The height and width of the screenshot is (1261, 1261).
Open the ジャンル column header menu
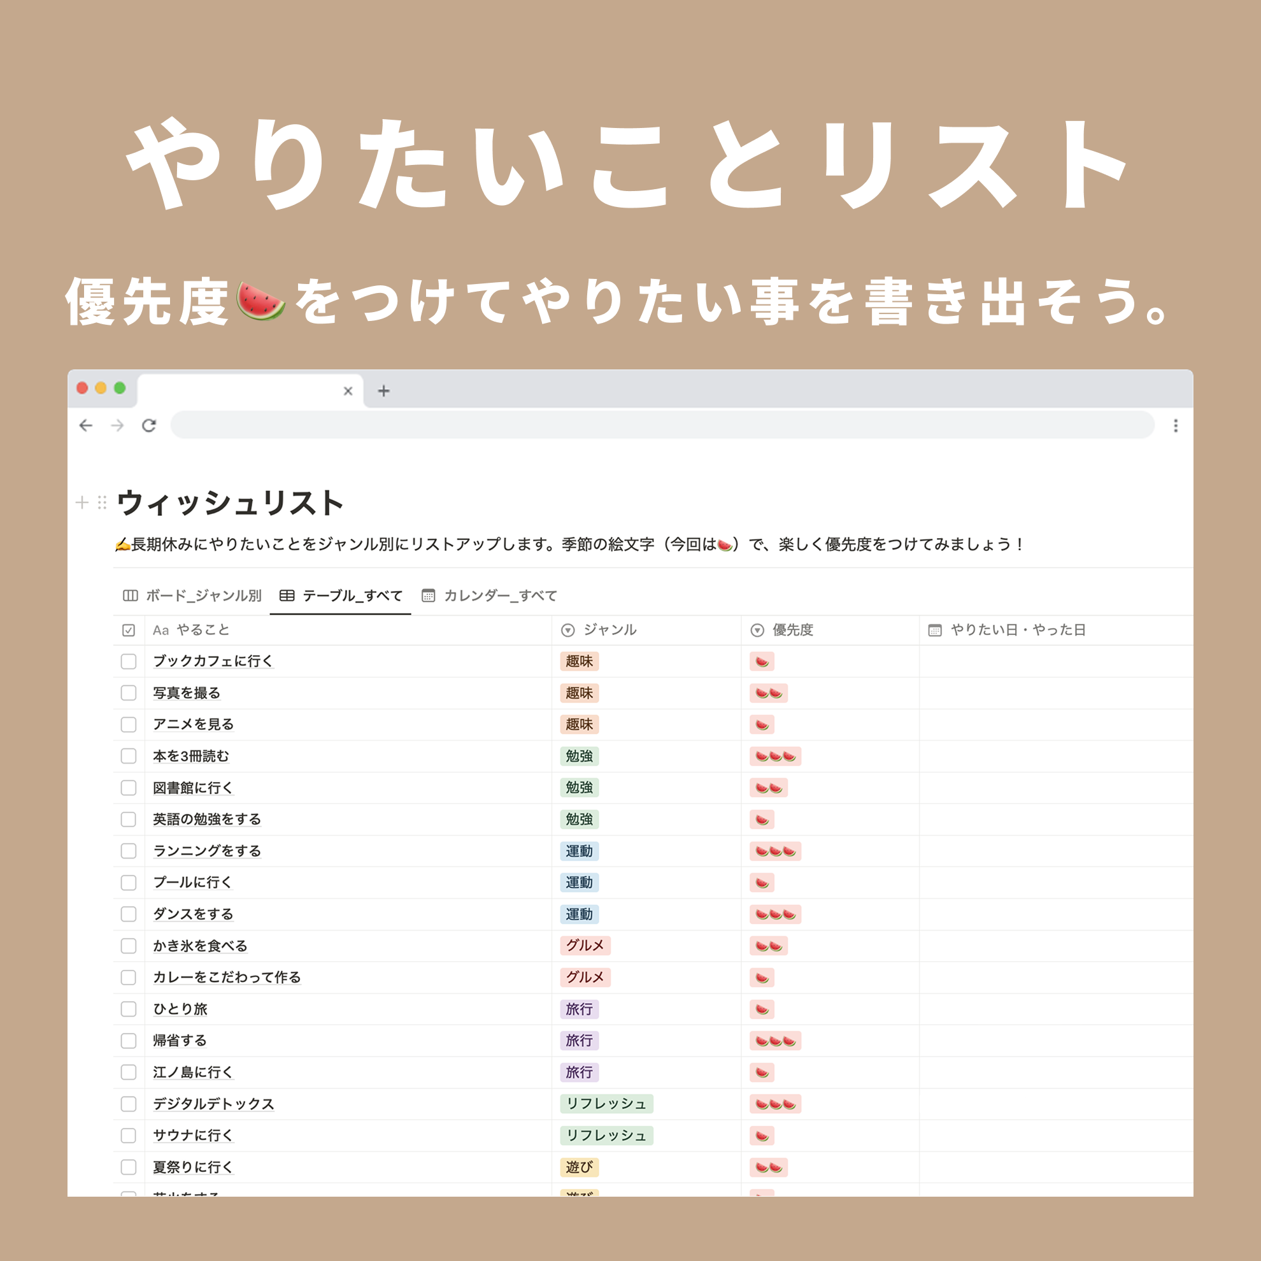[x=609, y=630]
